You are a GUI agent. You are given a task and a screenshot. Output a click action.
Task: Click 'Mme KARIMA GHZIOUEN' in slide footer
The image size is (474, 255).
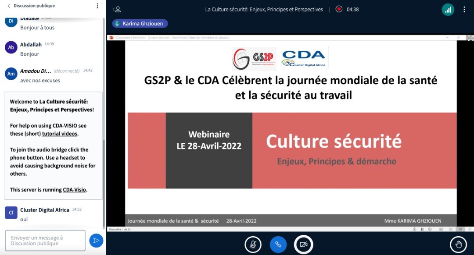[x=413, y=221]
